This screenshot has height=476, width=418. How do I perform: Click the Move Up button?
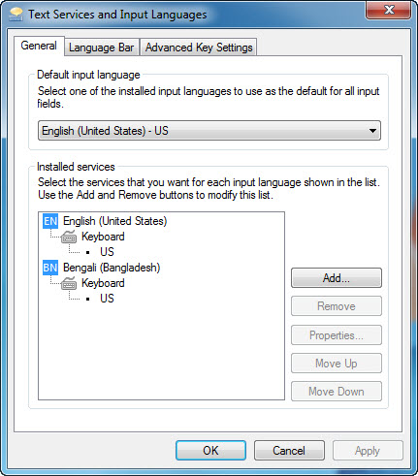[337, 364]
